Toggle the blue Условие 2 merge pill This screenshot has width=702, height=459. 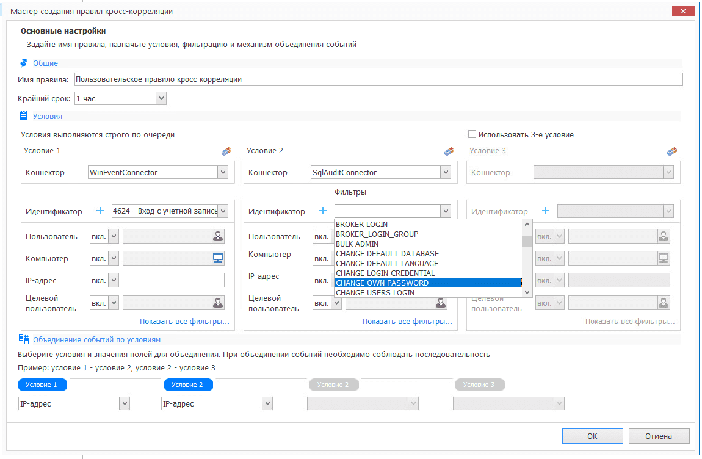click(x=188, y=385)
